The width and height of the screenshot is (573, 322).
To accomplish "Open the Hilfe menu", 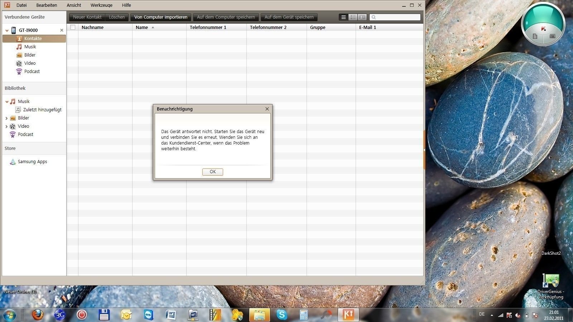I will (126, 5).
